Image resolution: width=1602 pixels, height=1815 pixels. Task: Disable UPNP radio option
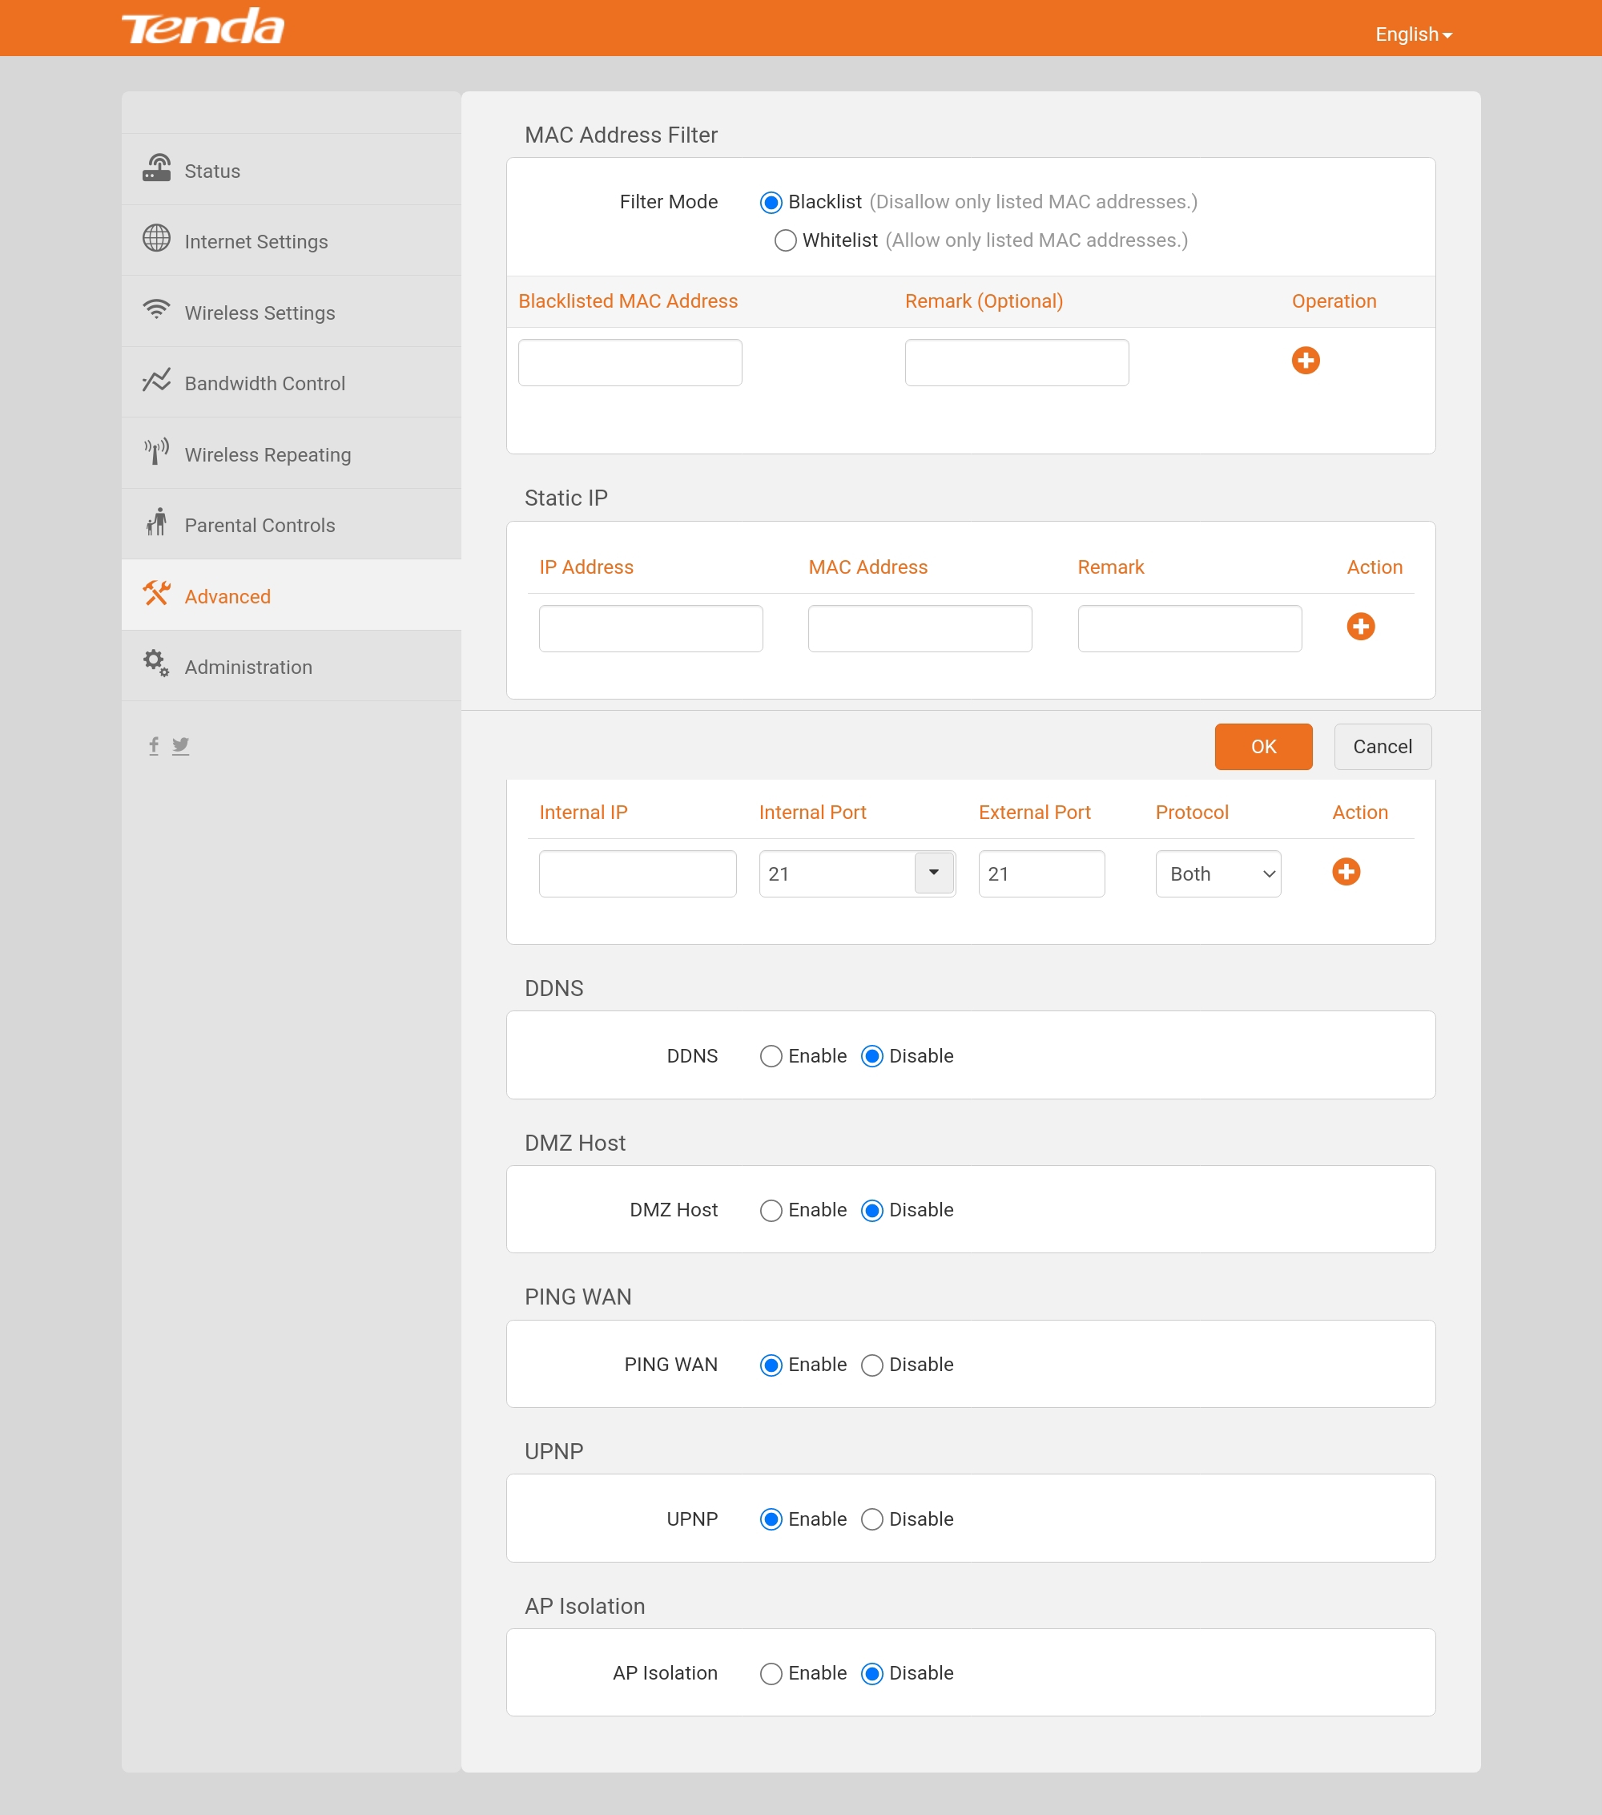click(871, 1519)
